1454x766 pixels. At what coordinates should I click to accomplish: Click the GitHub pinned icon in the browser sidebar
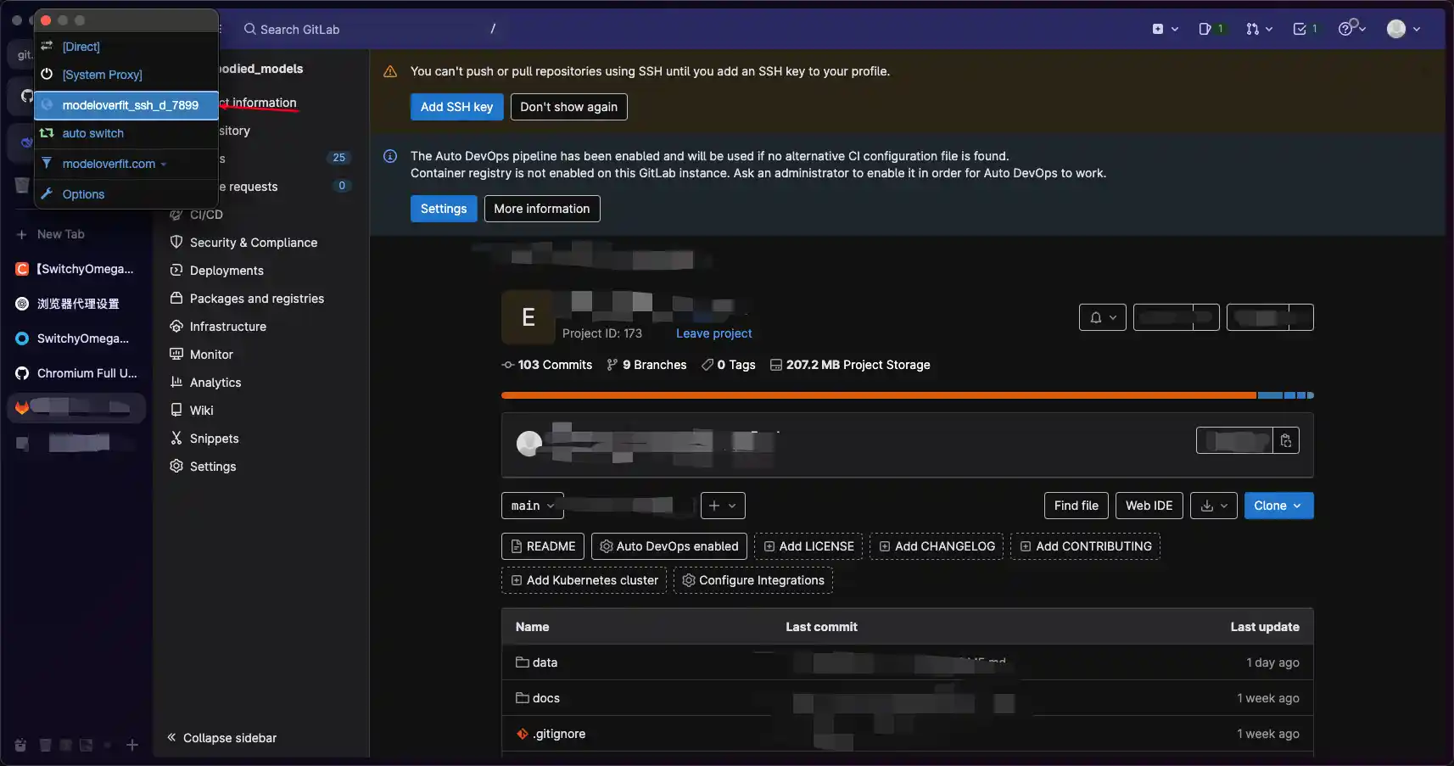pos(26,96)
